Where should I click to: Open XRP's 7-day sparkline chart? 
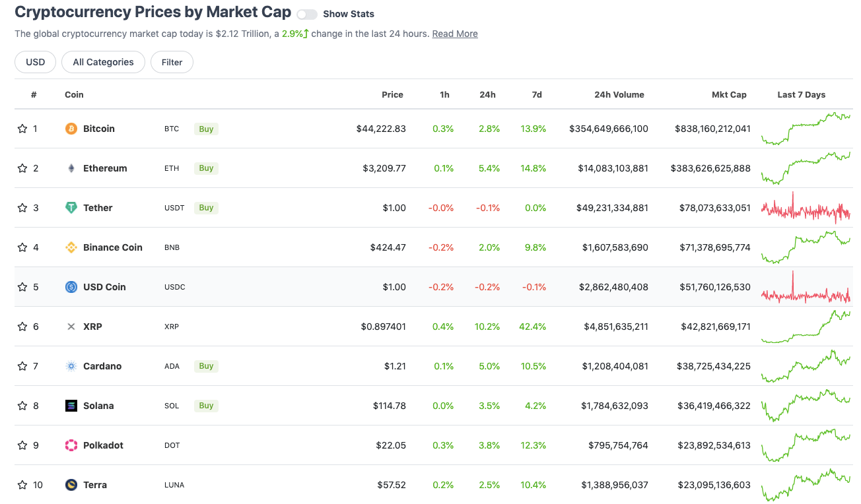click(x=806, y=327)
